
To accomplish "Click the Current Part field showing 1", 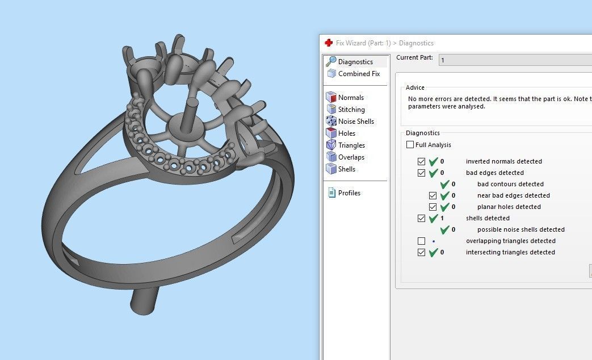I will pyautogui.click(x=515, y=60).
